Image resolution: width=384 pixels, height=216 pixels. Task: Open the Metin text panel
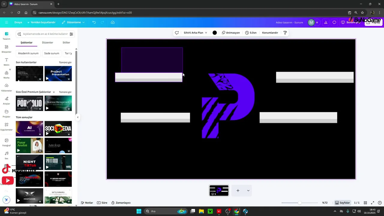coord(7,62)
